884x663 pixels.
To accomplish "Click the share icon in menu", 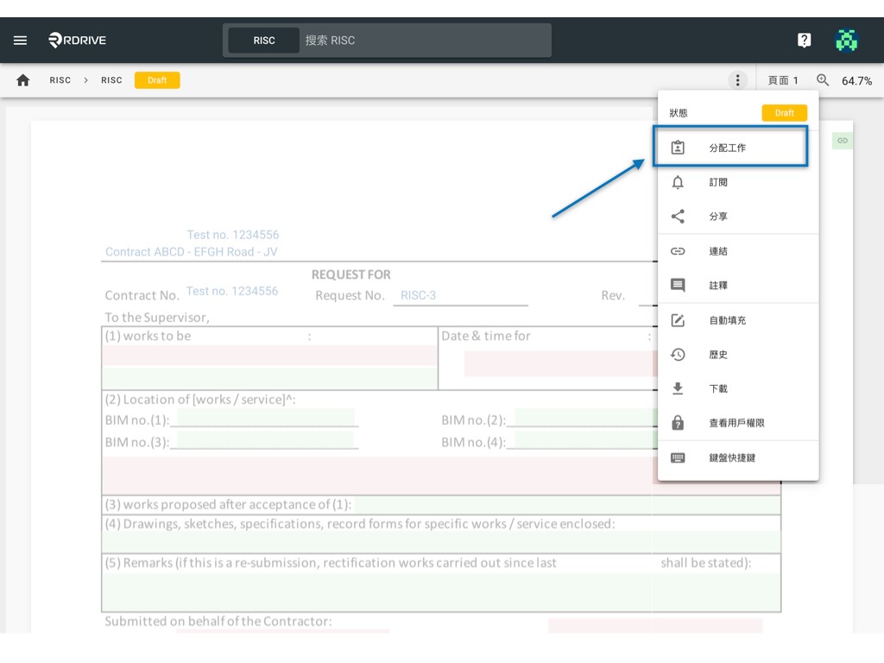I will (678, 217).
